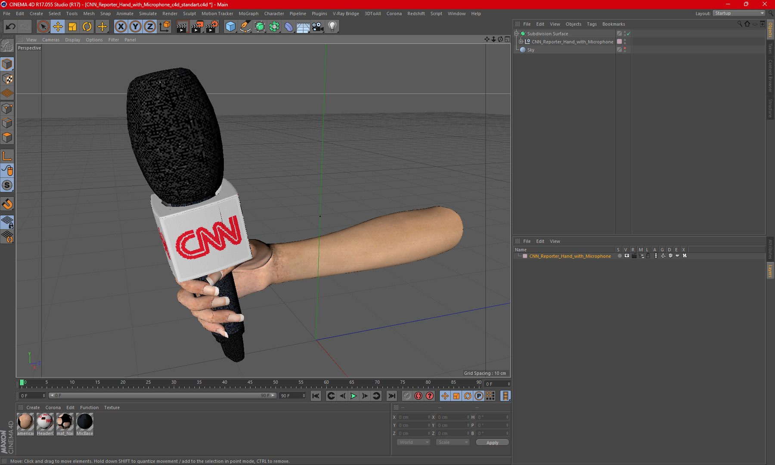Add a Camera object
The height and width of the screenshot is (465, 775).
click(318, 27)
